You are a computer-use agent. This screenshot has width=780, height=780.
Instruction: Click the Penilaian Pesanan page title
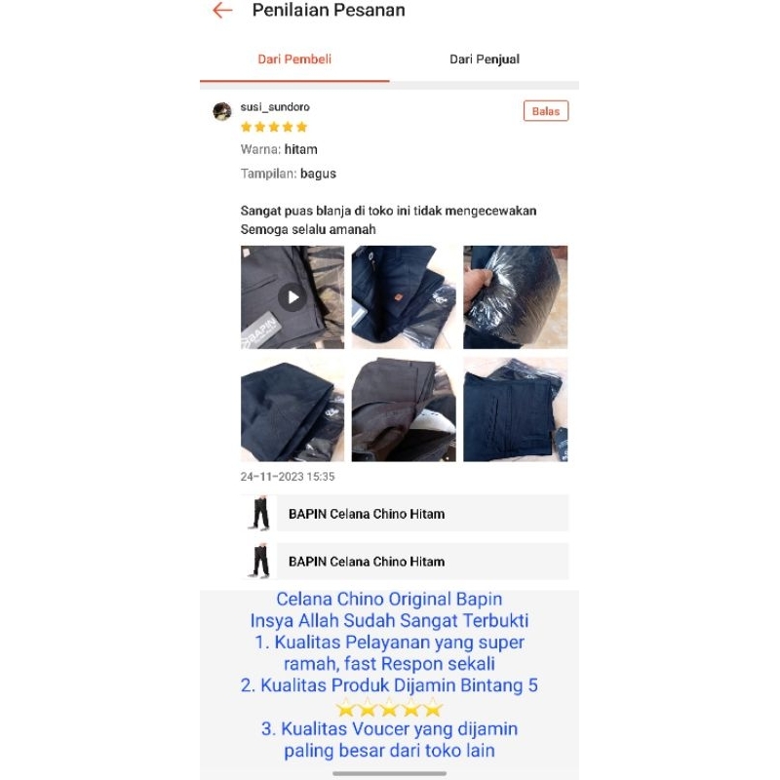(x=329, y=10)
